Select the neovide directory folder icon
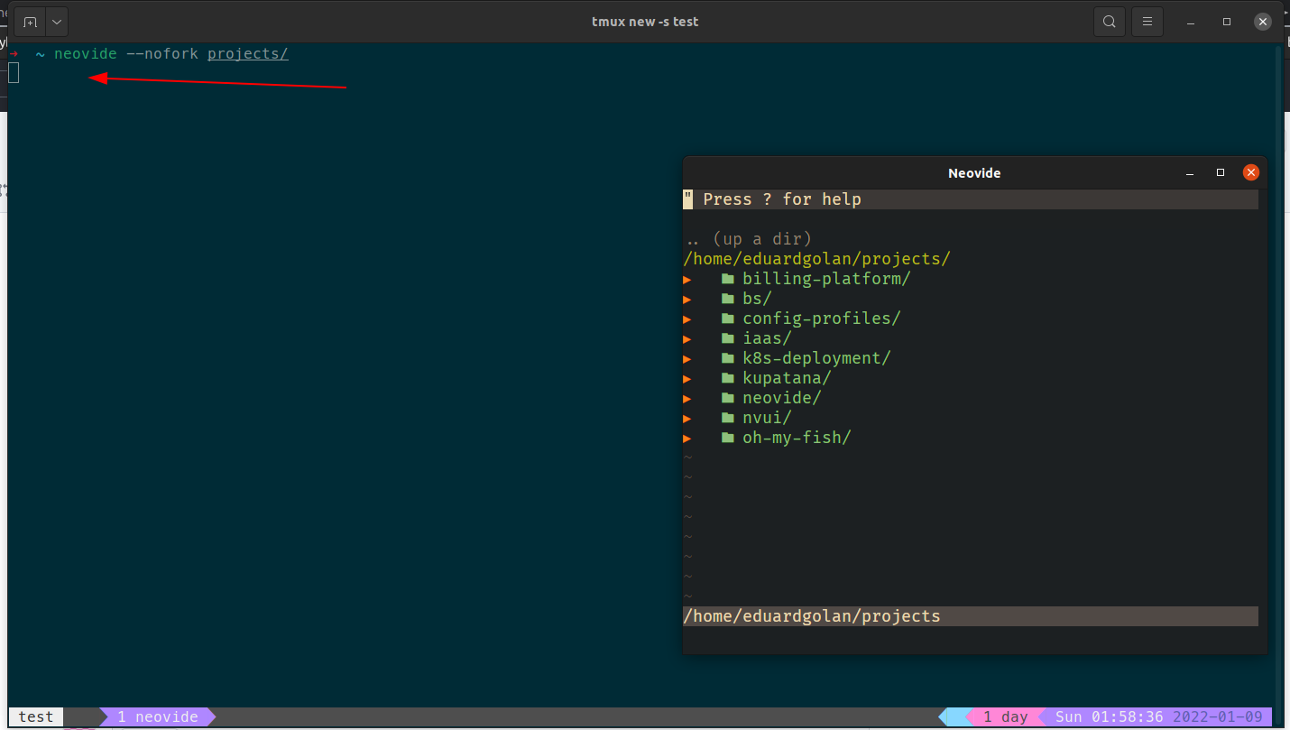Image resolution: width=1290 pixels, height=730 pixels. coord(727,397)
